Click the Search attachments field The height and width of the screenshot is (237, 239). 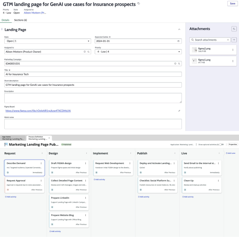[210, 40]
